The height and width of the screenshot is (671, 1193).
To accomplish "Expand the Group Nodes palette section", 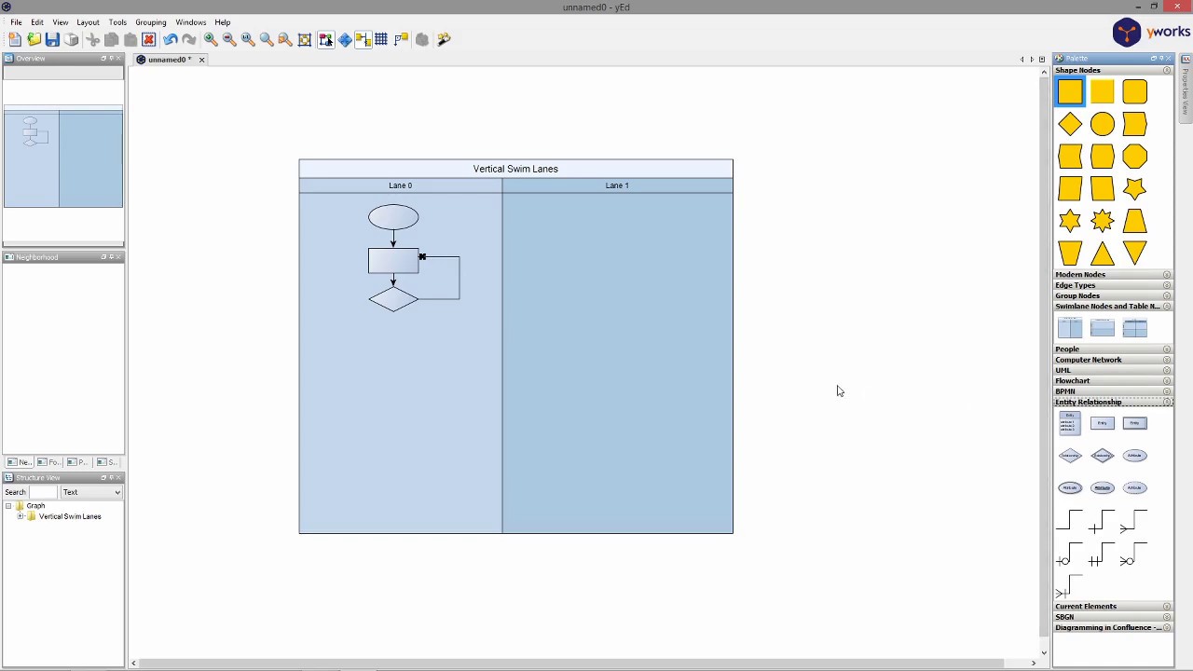I will tap(1167, 296).
